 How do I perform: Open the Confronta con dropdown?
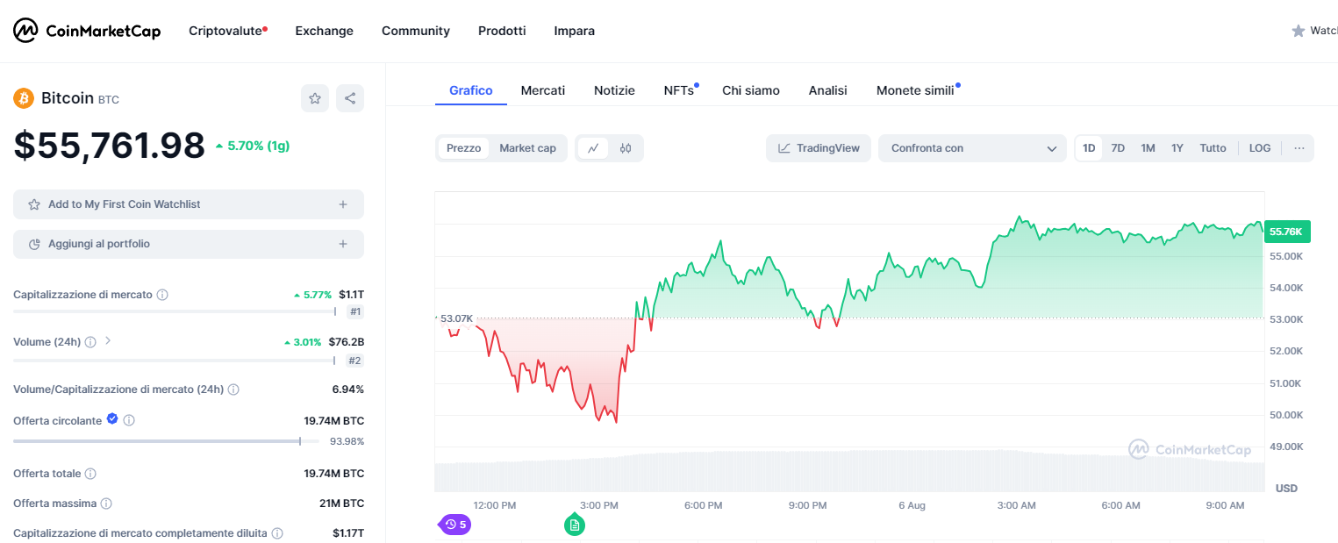click(972, 148)
